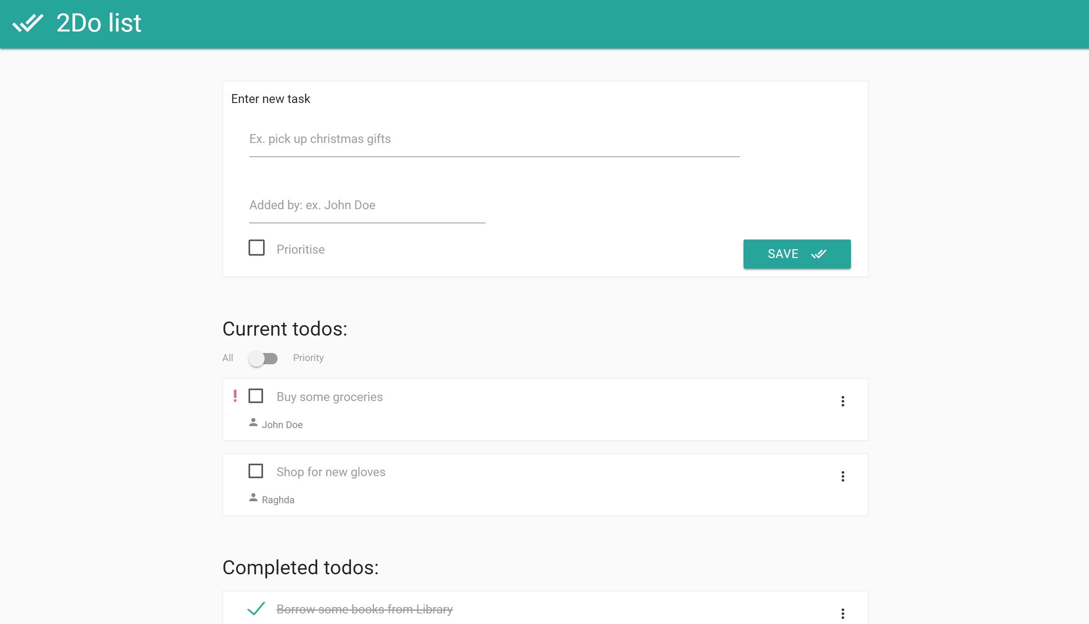1089x624 pixels.
Task: Click person icon next to Raghda
Action: pyautogui.click(x=253, y=498)
